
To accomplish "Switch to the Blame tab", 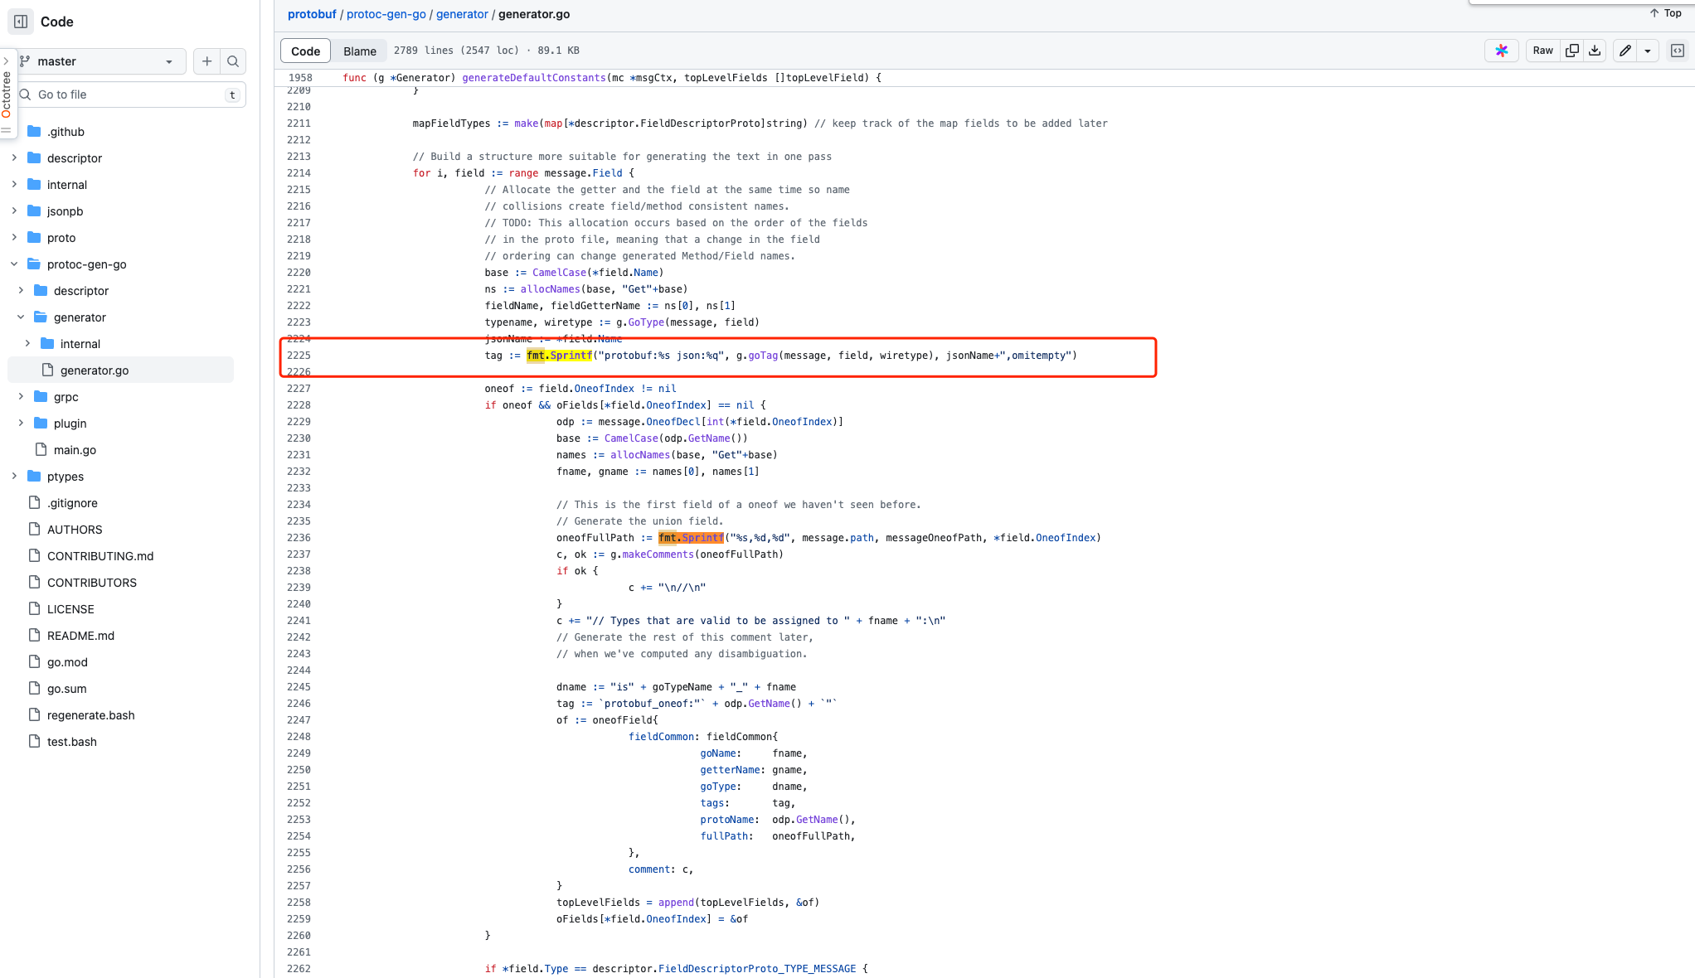I will (359, 51).
